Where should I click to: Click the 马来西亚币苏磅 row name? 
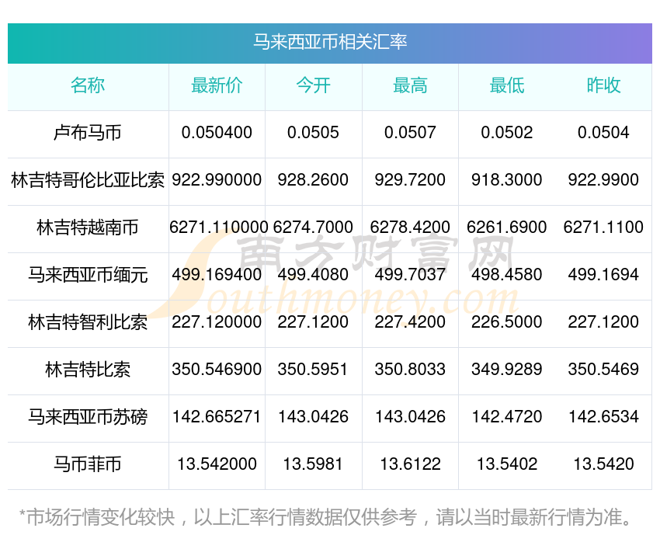coord(88,417)
